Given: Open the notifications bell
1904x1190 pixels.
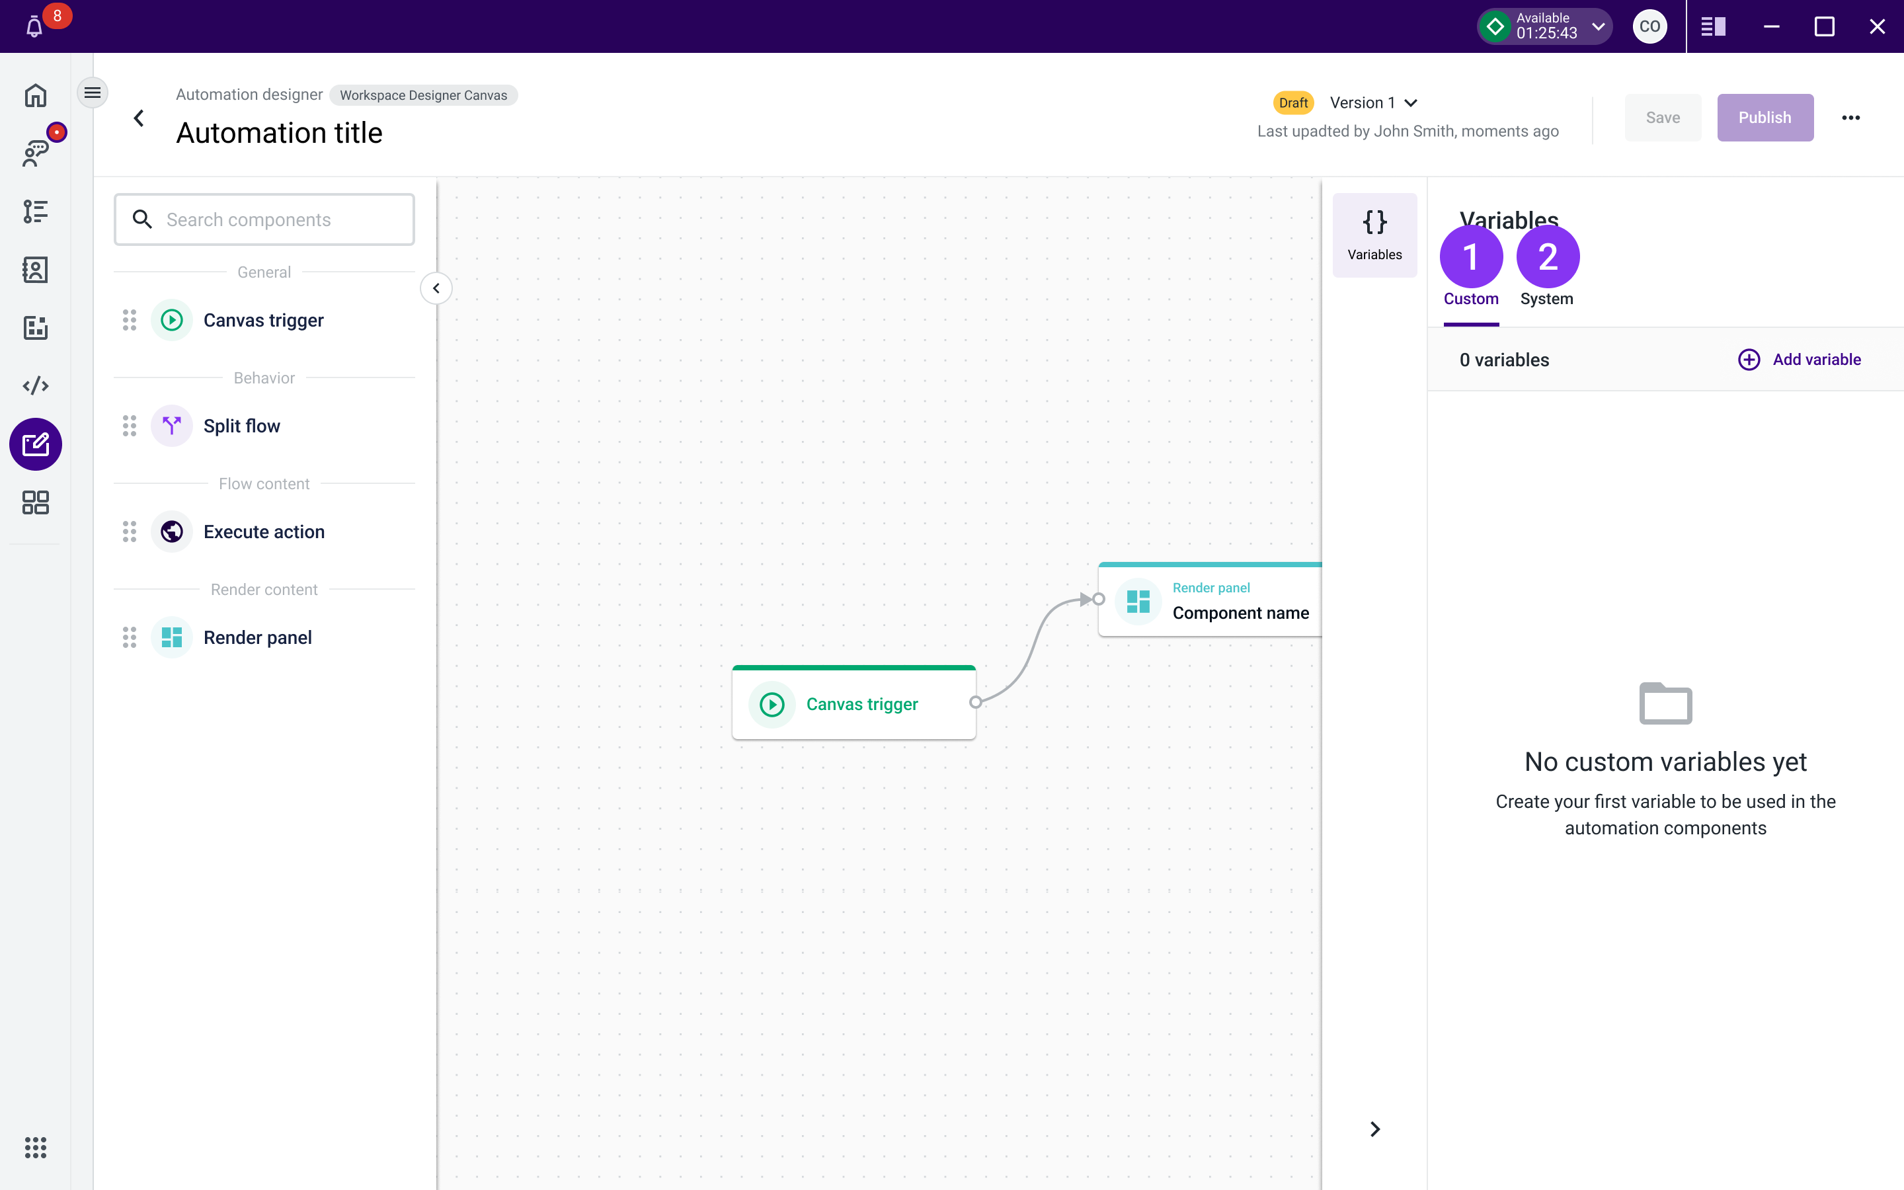Looking at the screenshot, I should point(34,28).
